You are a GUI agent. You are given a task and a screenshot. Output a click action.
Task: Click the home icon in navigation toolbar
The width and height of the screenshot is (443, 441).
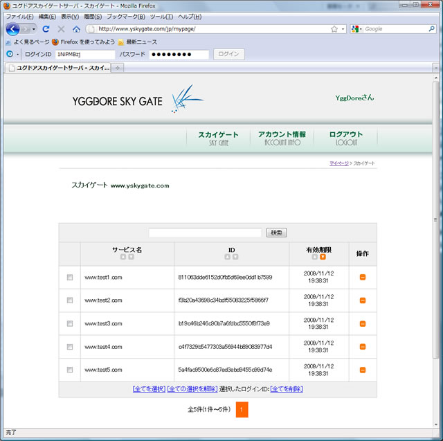[x=76, y=29]
